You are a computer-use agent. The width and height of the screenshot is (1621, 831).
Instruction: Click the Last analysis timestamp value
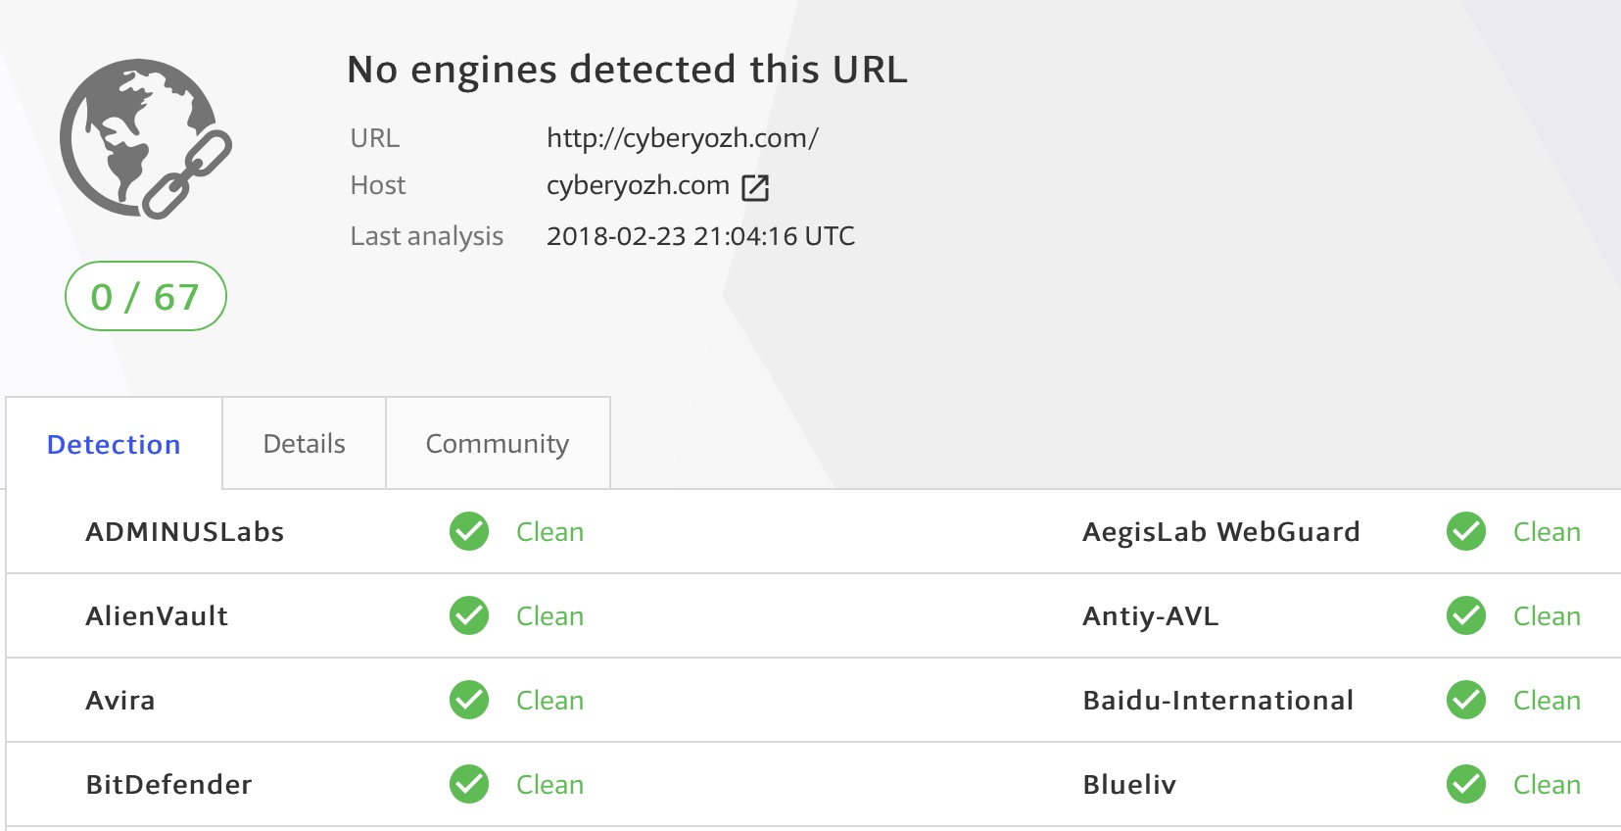[700, 236]
